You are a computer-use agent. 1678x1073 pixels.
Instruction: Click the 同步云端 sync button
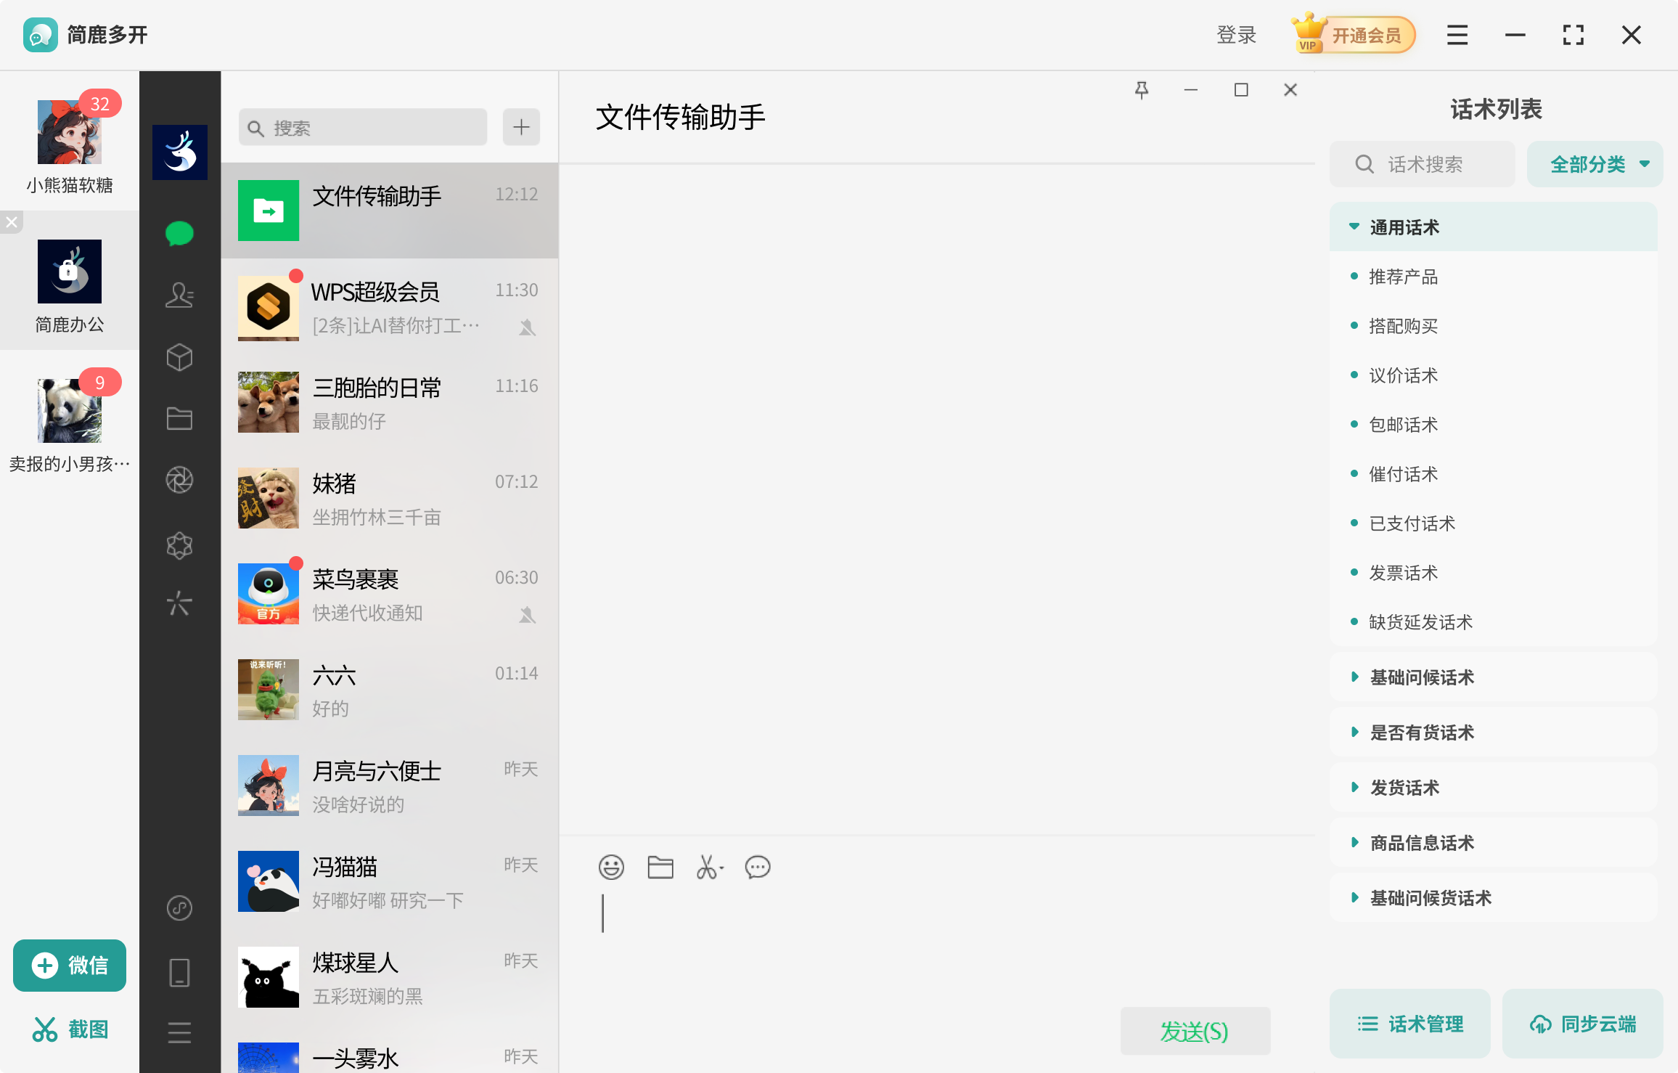coord(1582,1024)
